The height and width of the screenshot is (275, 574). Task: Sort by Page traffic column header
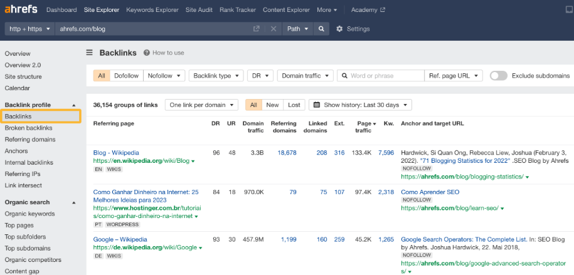pyautogui.click(x=366, y=127)
